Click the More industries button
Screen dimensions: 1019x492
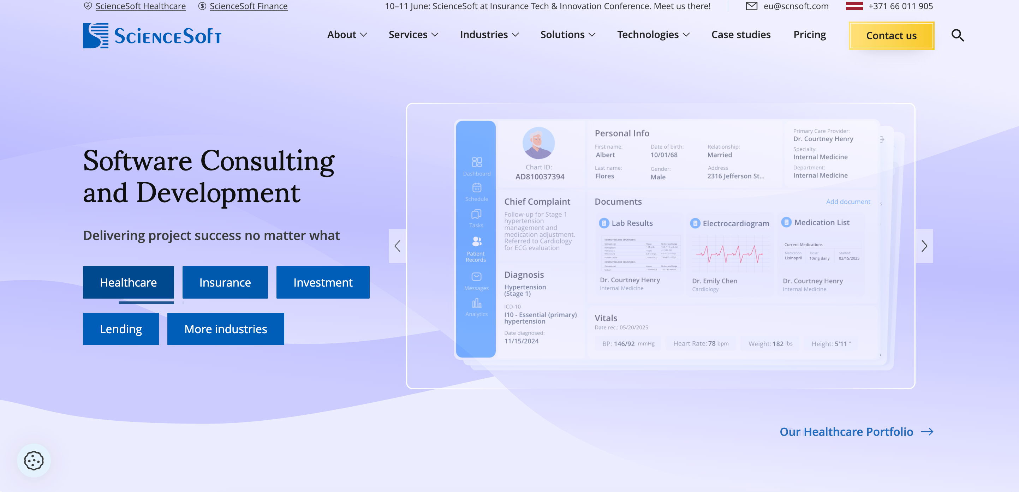coord(226,329)
